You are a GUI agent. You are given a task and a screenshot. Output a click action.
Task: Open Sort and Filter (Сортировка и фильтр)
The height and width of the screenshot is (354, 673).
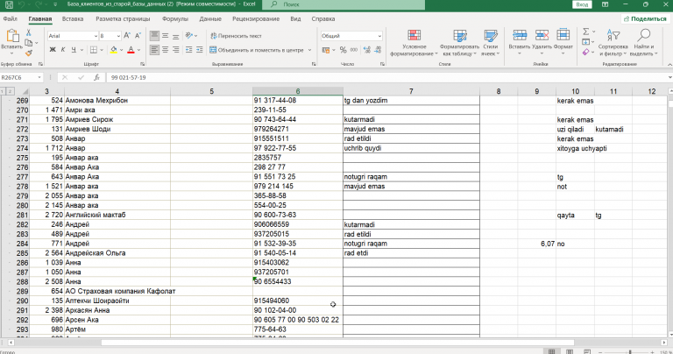click(x=613, y=42)
